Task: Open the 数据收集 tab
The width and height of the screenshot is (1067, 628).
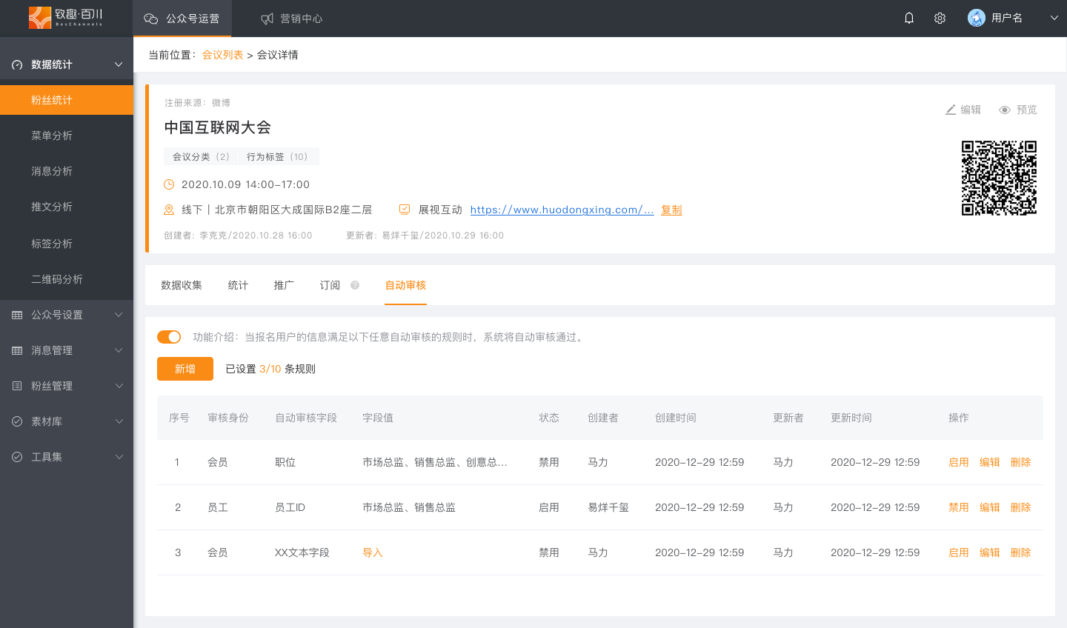Action: coord(182,285)
